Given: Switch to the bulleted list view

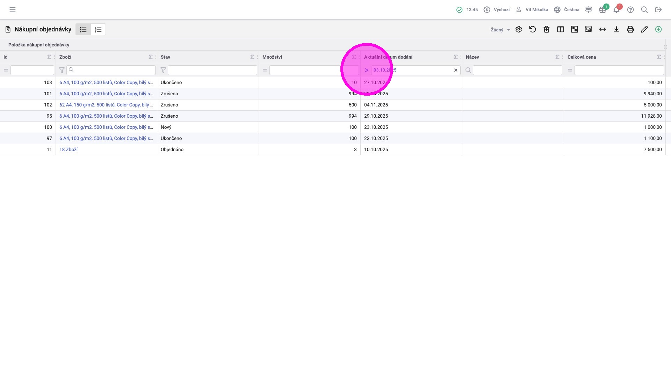Looking at the screenshot, I should [x=83, y=30].
